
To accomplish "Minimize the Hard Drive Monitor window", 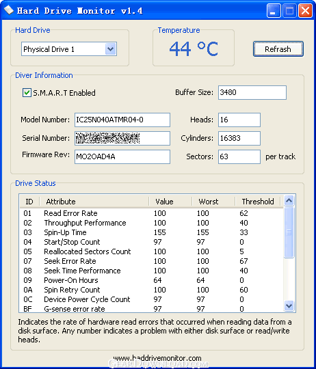I will tap(274, 11).
